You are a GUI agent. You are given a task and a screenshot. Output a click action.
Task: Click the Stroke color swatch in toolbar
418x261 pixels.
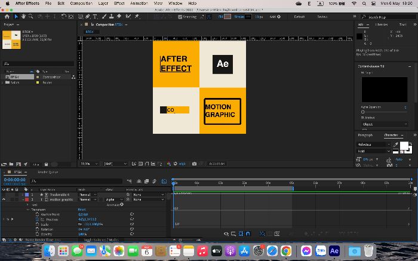(248, 17)
